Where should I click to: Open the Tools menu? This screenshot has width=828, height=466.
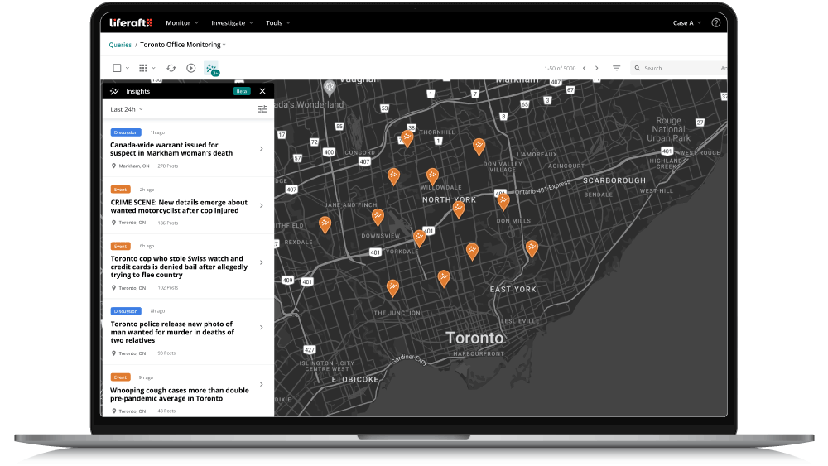click(x=277, y=22)
